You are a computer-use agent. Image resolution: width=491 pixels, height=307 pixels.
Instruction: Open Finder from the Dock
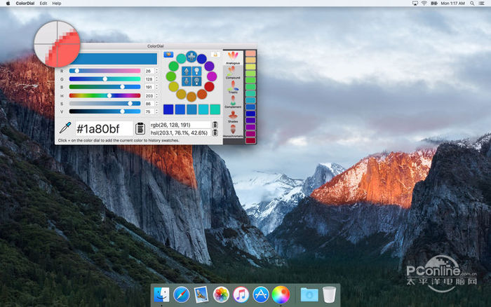[x=161, y=294]
